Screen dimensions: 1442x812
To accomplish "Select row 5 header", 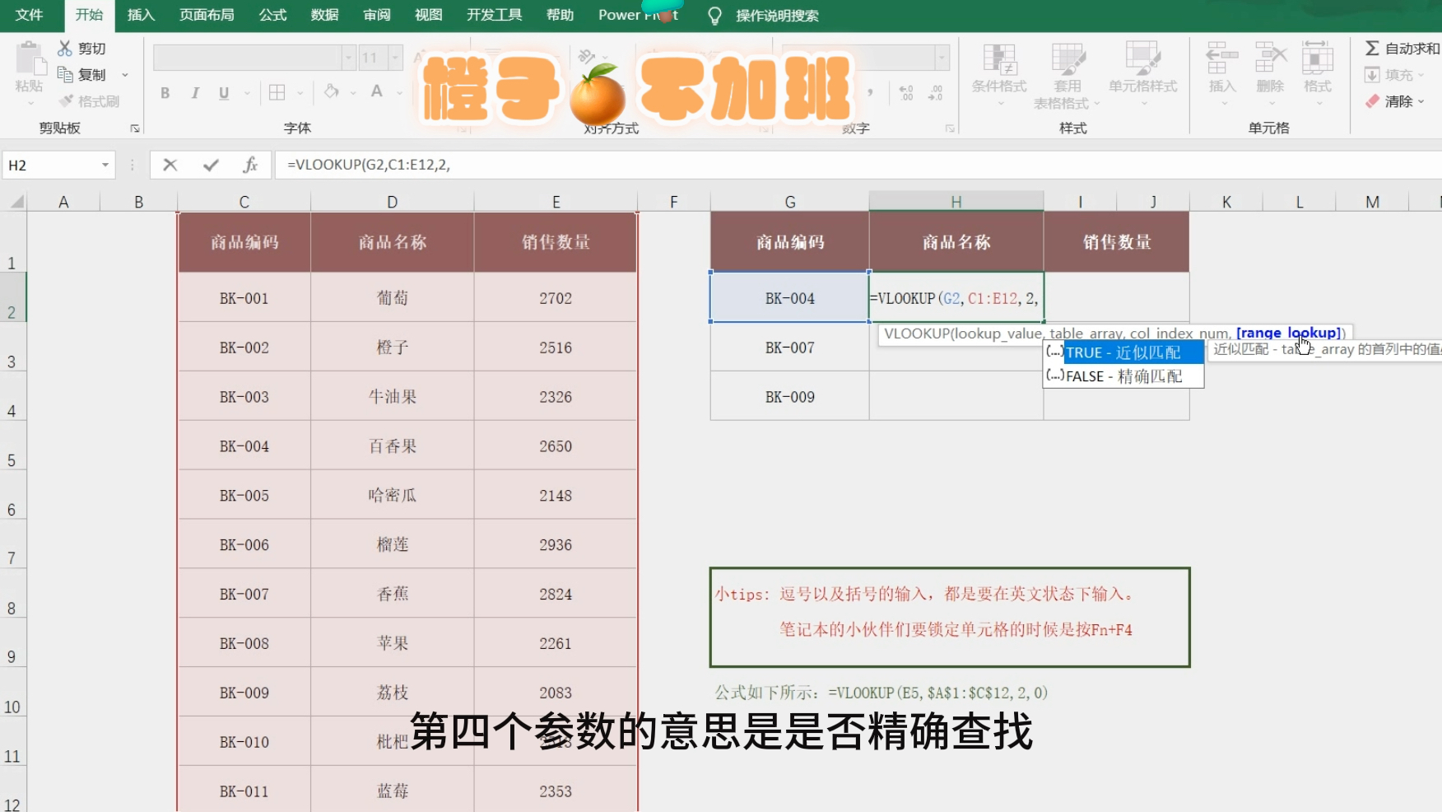I will tap(12, 445).
